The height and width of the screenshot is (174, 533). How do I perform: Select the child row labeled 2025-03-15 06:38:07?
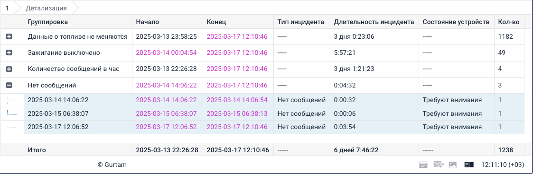pos(58,114)
